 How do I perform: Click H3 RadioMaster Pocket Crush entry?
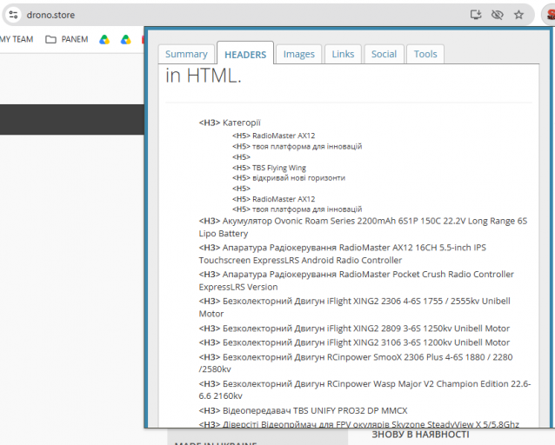click(x=357, y=281)
